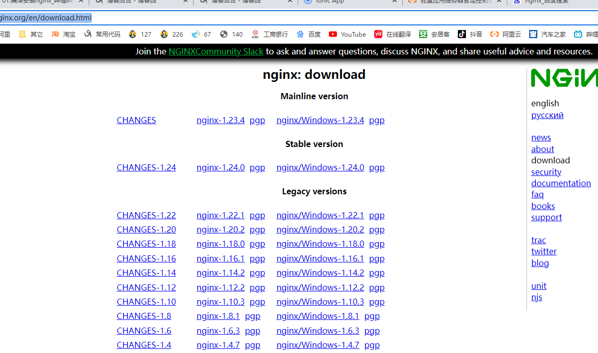Open the 226 bookmark
598x353 pixels.
point(172,34)
